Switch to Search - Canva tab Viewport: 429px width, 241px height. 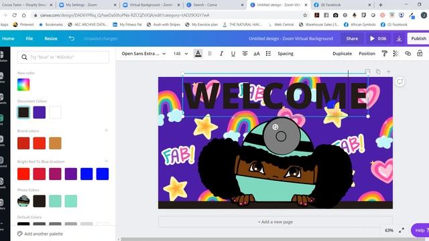(x=214, y=5)
